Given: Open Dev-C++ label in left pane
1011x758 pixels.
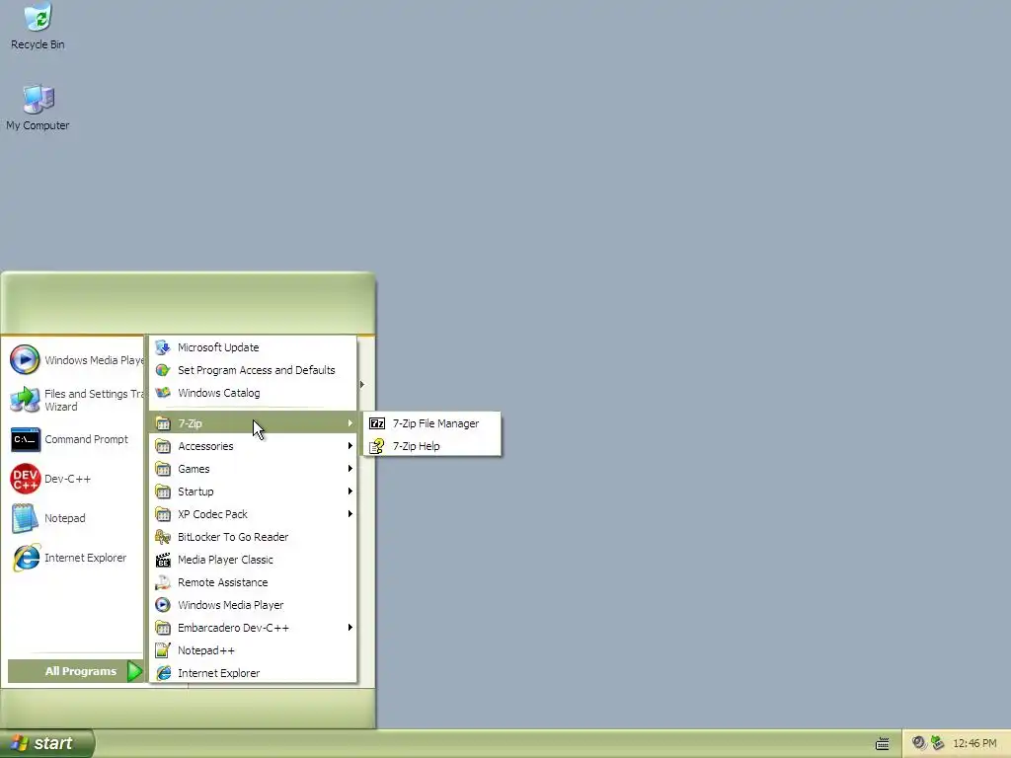Looking at the screenshot, I should [68, 479].
